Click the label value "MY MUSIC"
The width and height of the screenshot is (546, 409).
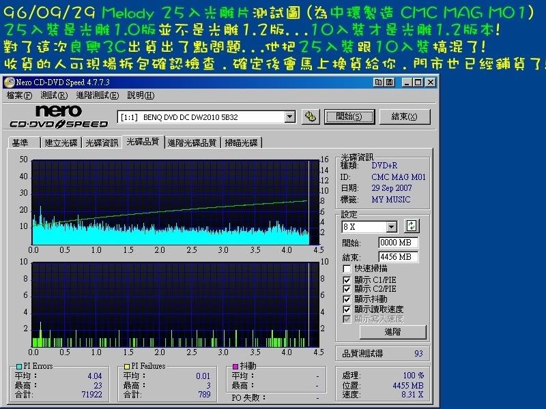391,200
